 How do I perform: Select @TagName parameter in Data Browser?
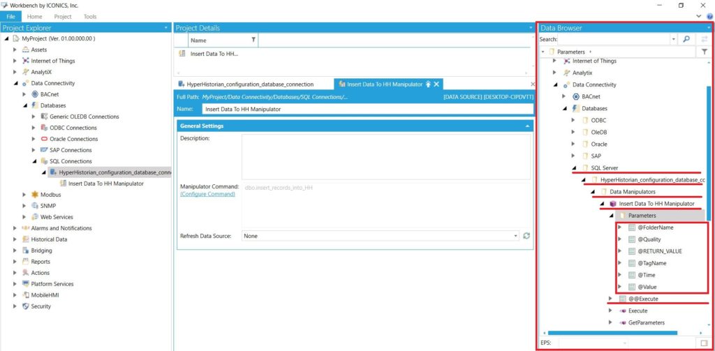[x=651, y=263]
